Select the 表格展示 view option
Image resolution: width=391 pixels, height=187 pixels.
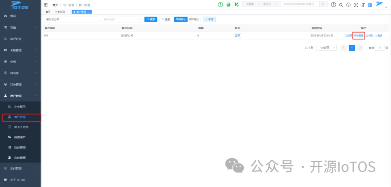pos(181,19)
